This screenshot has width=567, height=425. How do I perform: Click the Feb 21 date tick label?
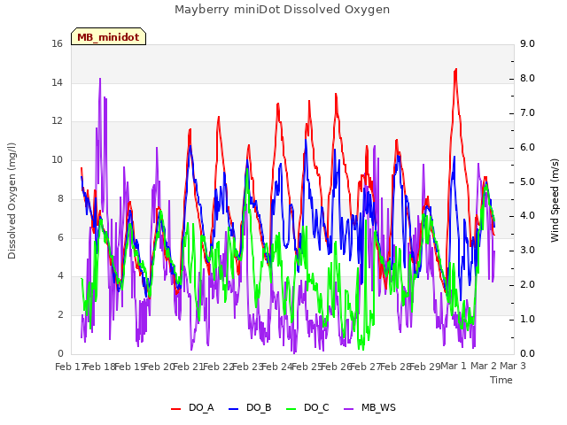(x=188, y=367)
